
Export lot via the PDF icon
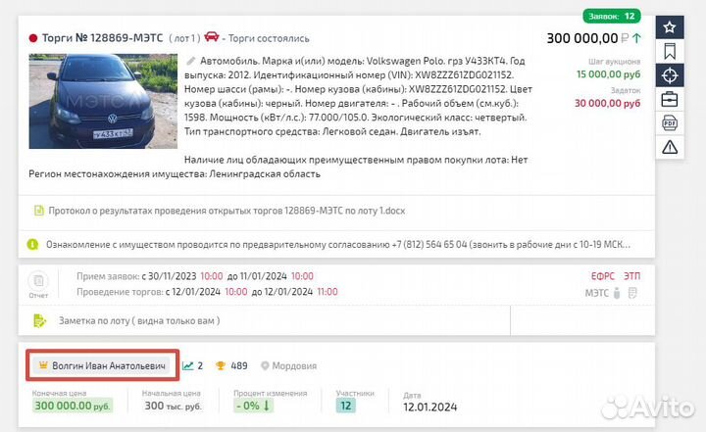click(x=670, y=122)
